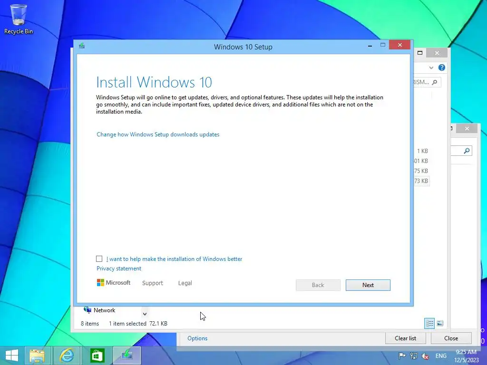Close the Windows 10 Setup window

[399, 45]
